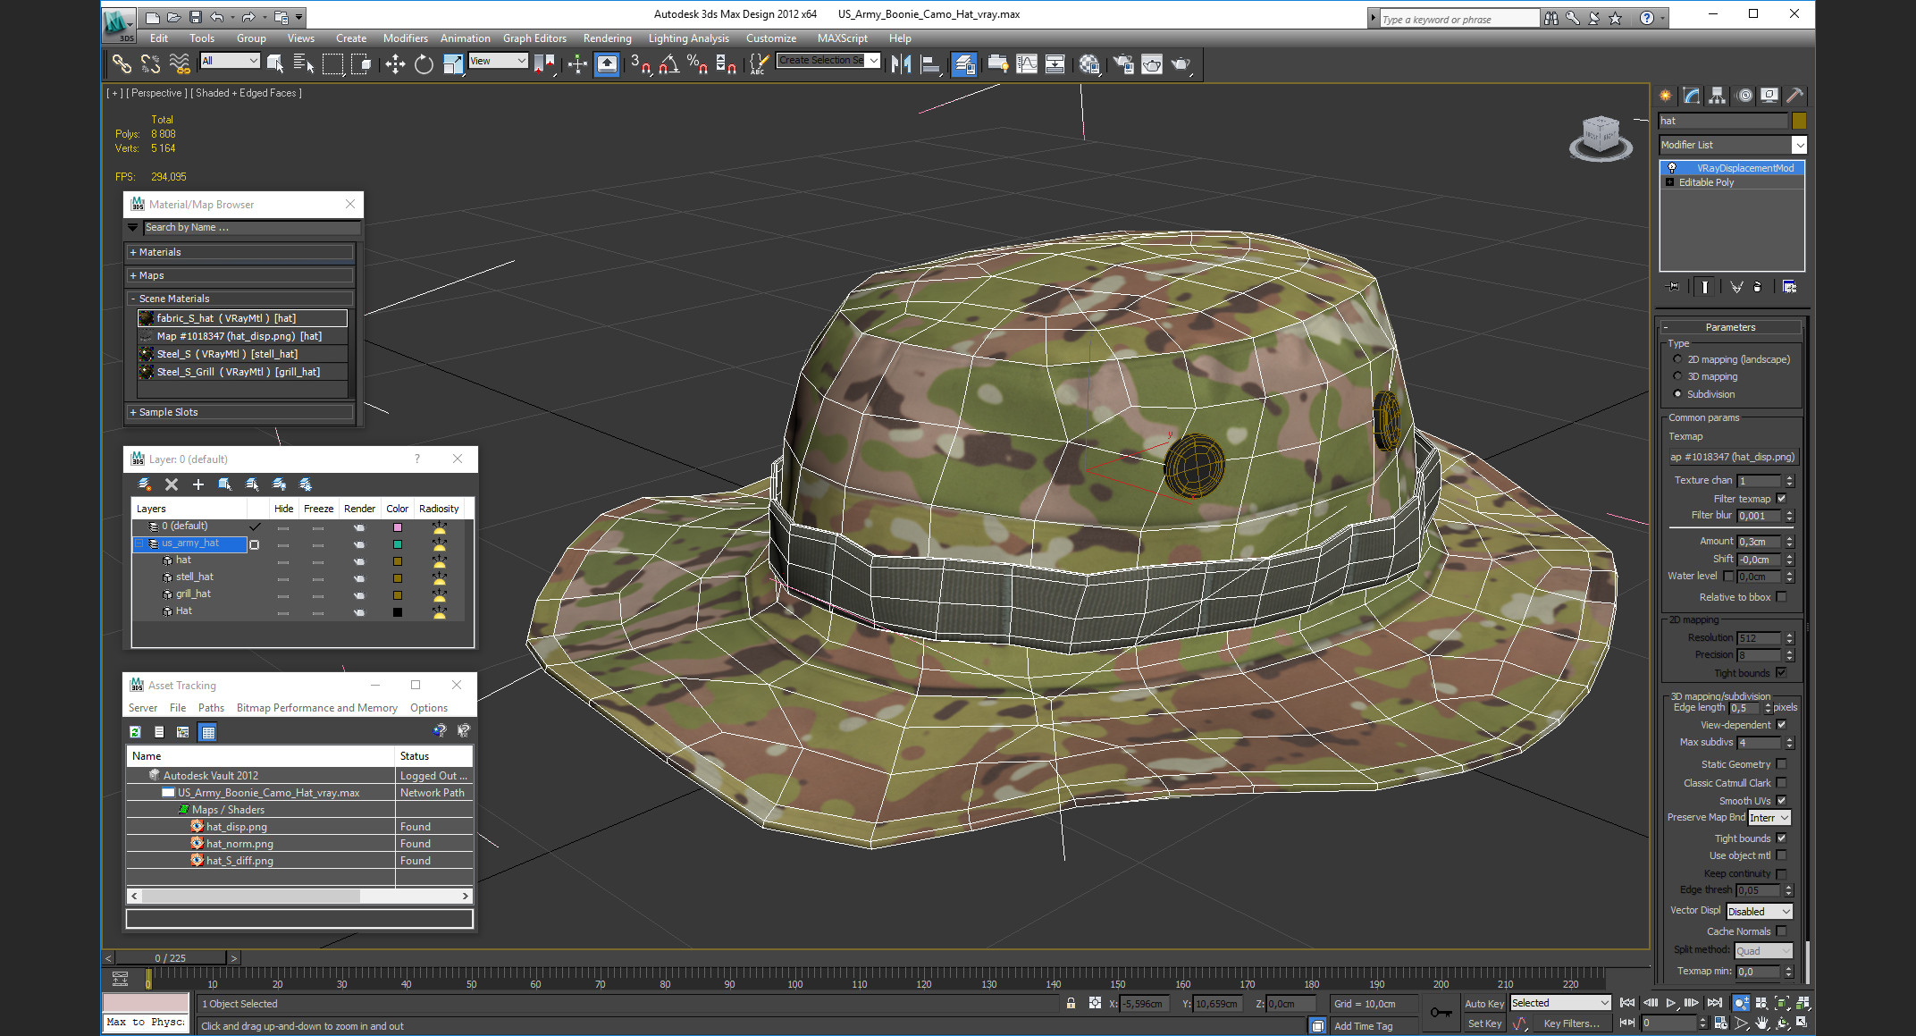1916x1036 pixels.
Task: Choose the Select and Uniform Scale tool
Action: (x=453, y=63)
